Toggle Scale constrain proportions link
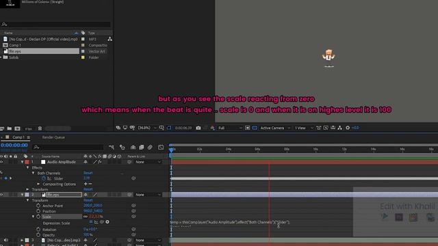 click(86, 217)
